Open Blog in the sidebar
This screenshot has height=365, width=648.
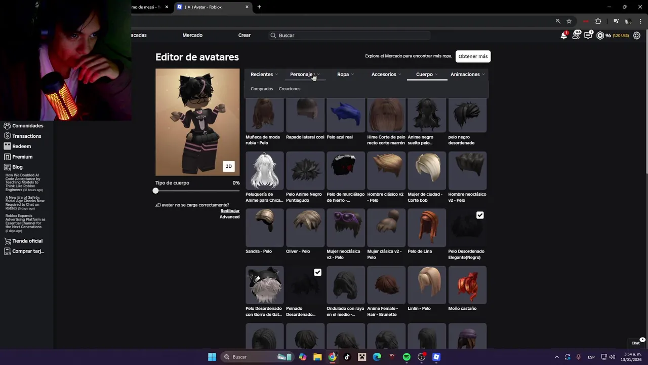pyautogui.click(x=13, y=167)
